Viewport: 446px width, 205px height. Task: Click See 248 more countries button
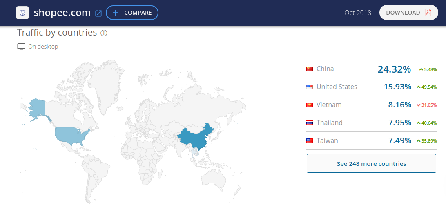tap(371, 163)
